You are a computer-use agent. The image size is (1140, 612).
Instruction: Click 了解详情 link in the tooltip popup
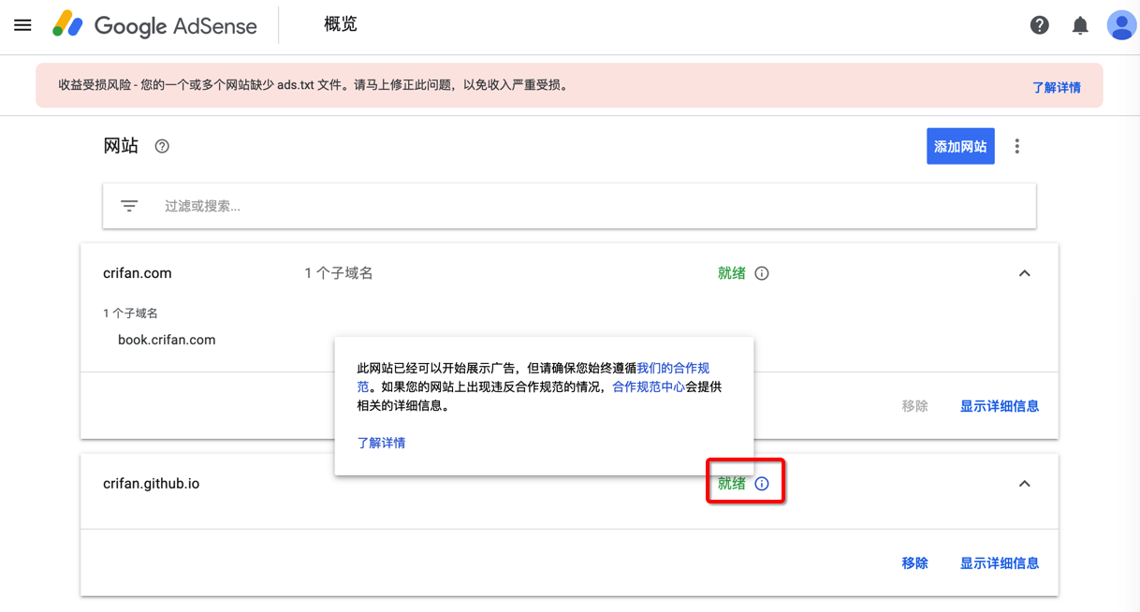click(x=381, y=443)
